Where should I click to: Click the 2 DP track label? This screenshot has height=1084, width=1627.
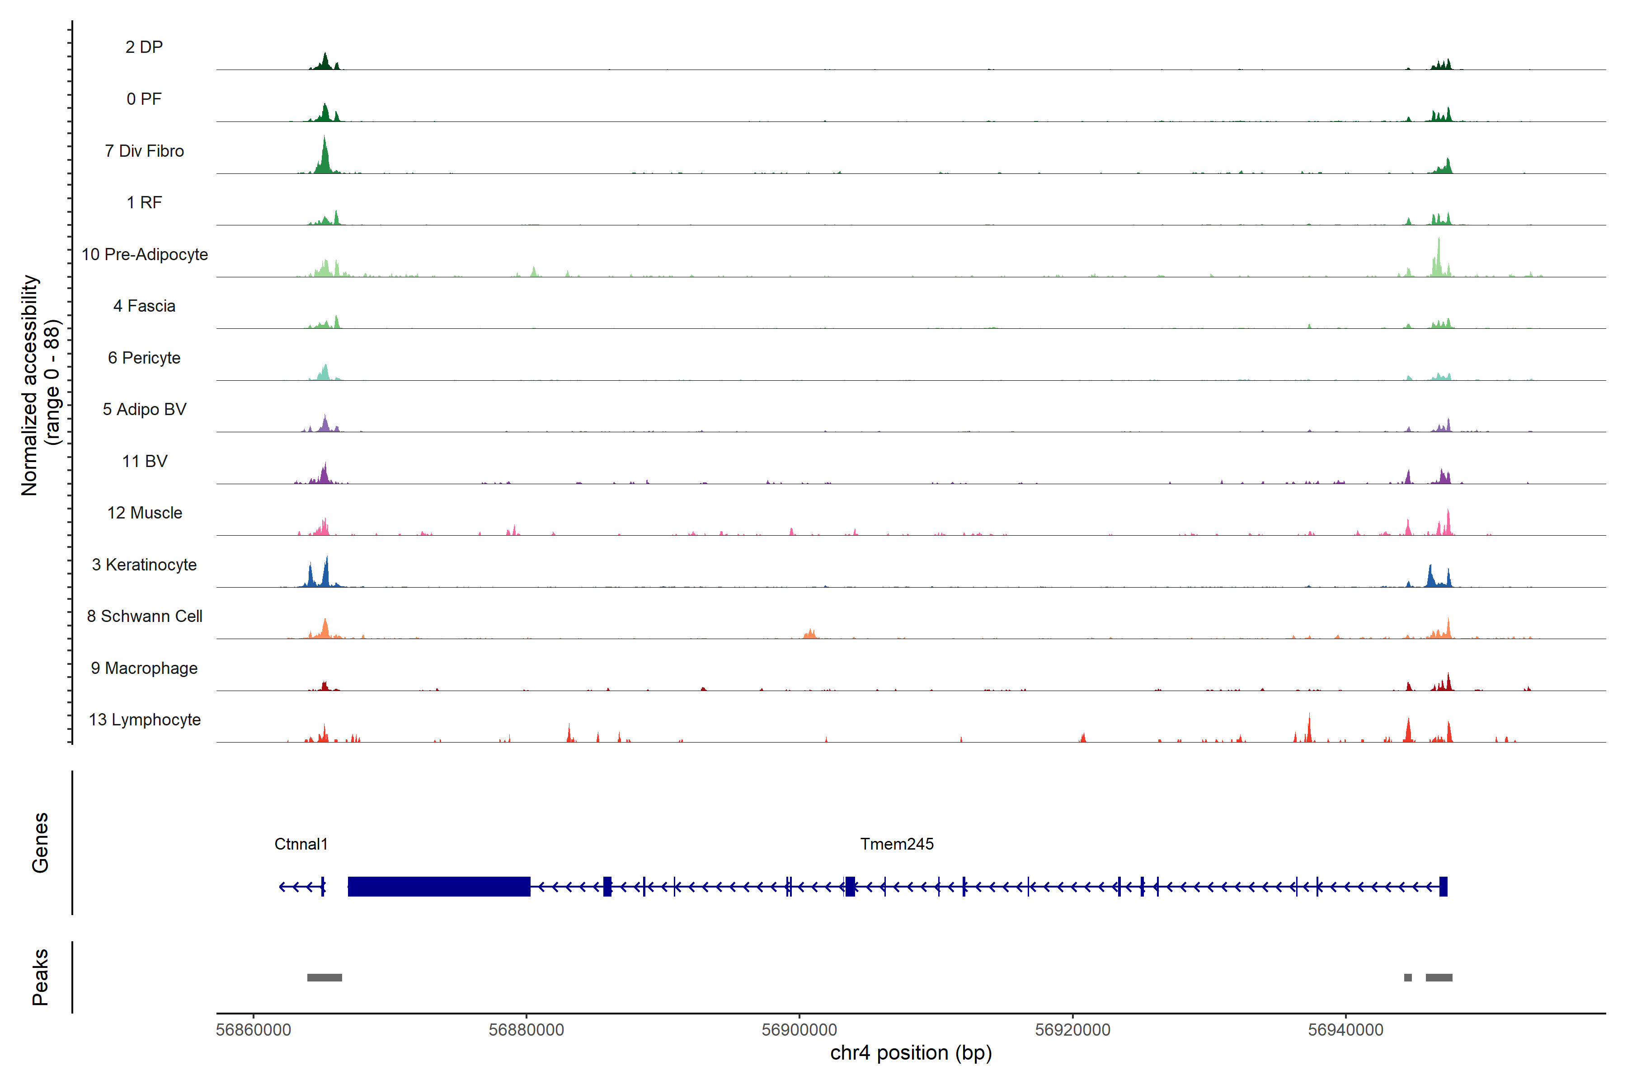pos(144,47)
